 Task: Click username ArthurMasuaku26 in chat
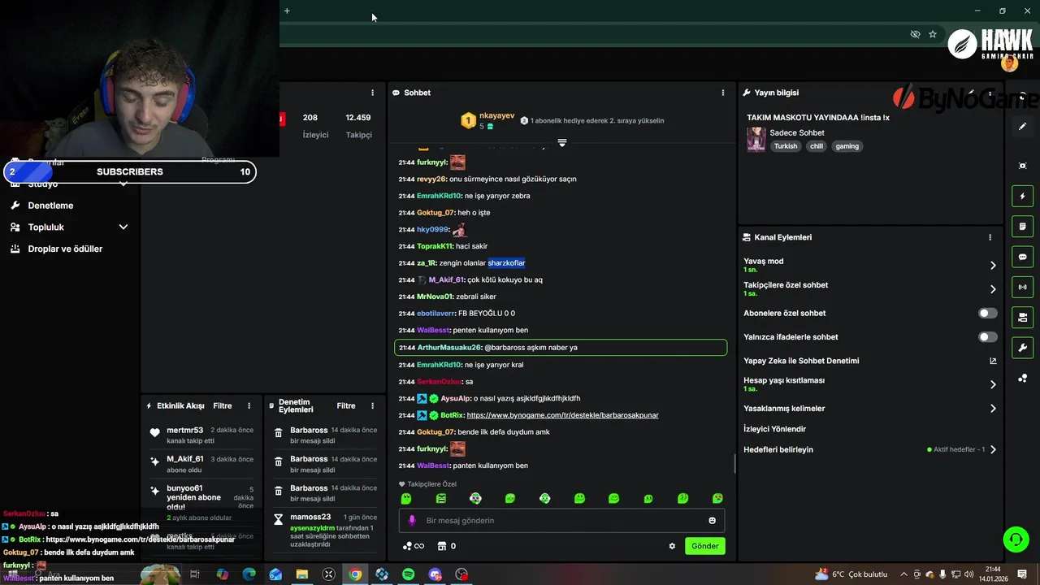449,348
